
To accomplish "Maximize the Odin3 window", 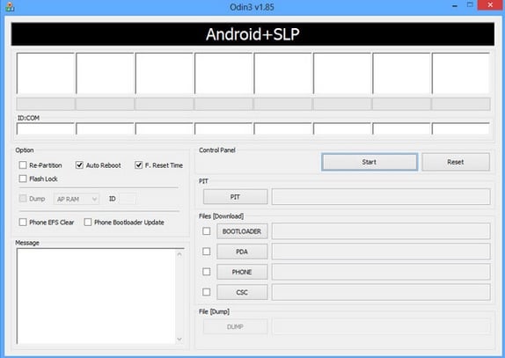I will (x=470, y=5).
